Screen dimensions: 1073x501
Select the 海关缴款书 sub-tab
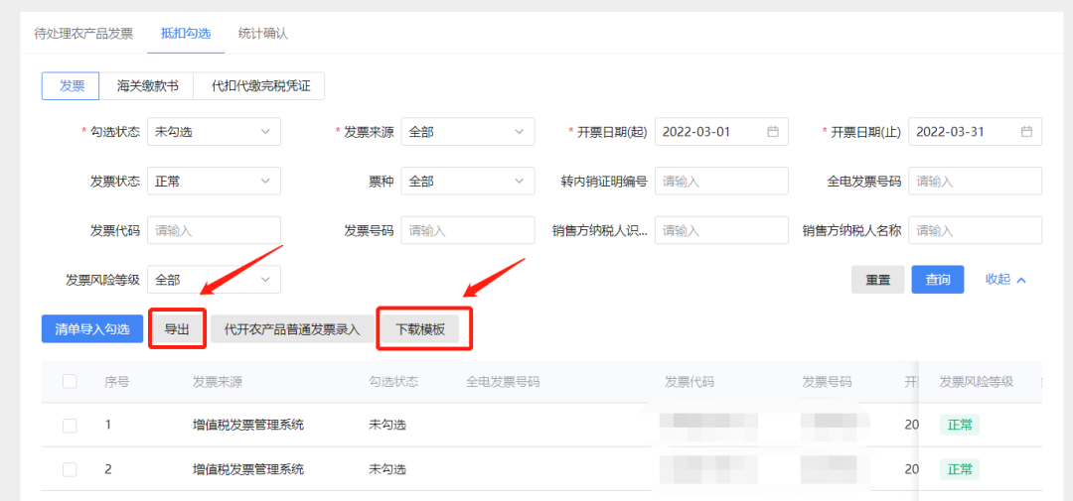pos(147,86)
